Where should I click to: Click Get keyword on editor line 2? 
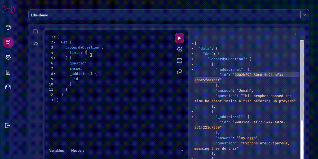pyautogui.click(x=64, y=42)
